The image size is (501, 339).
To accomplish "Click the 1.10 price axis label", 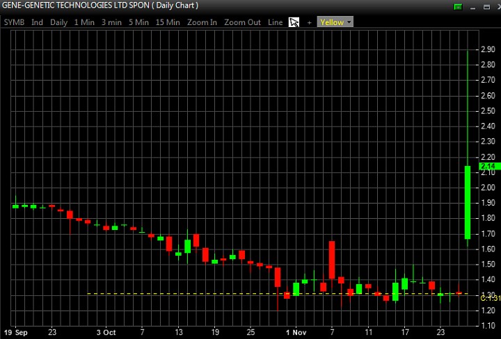I will [x=488, y=326].
